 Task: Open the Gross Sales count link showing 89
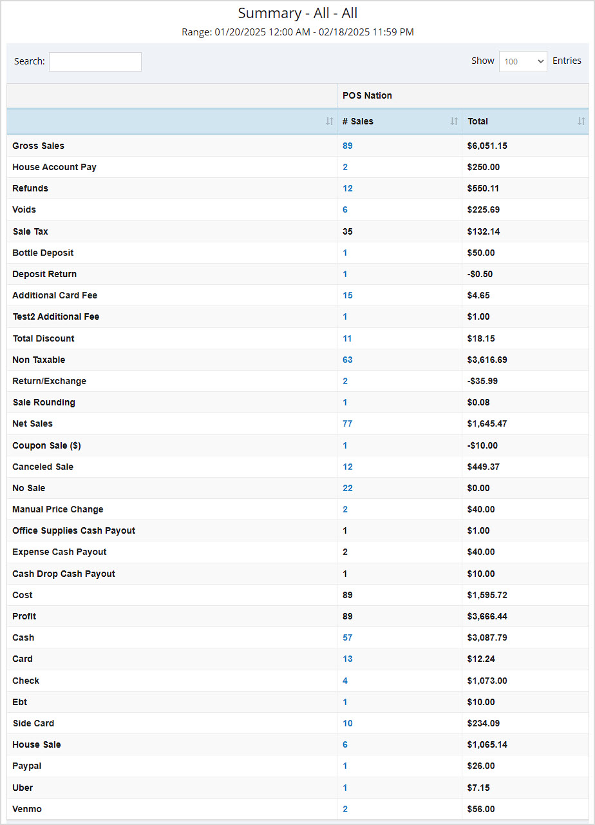[348, 146]
